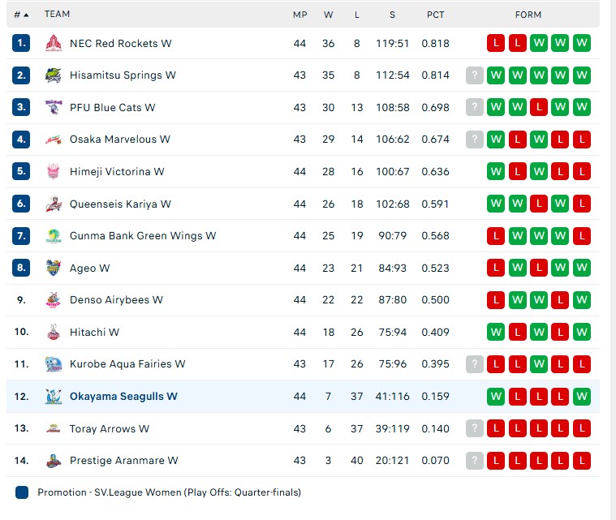Open the Queenseis Kariya W team link

[121, 204]
